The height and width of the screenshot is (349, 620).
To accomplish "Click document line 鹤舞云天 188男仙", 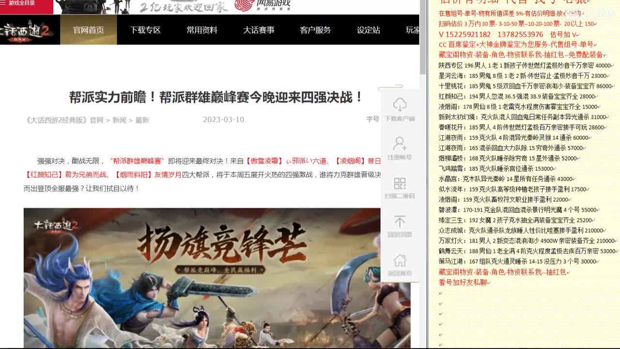I will click(528, 251).
